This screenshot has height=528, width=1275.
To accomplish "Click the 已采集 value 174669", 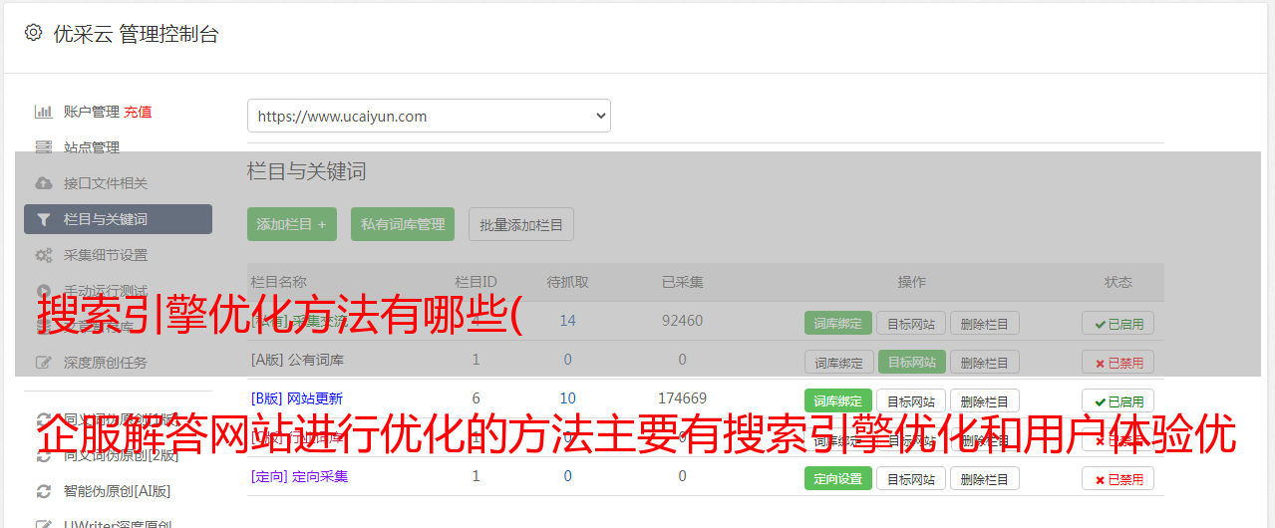I will point(683,398).
